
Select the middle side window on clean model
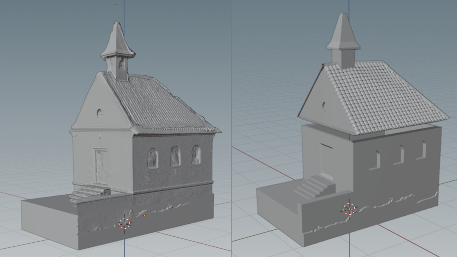(x=399, y=155)
